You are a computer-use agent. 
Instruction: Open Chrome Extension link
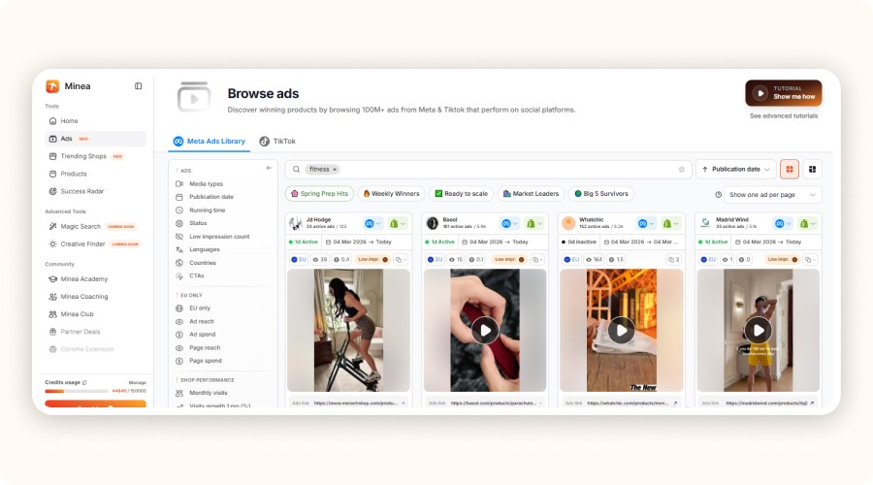(95, 349)
